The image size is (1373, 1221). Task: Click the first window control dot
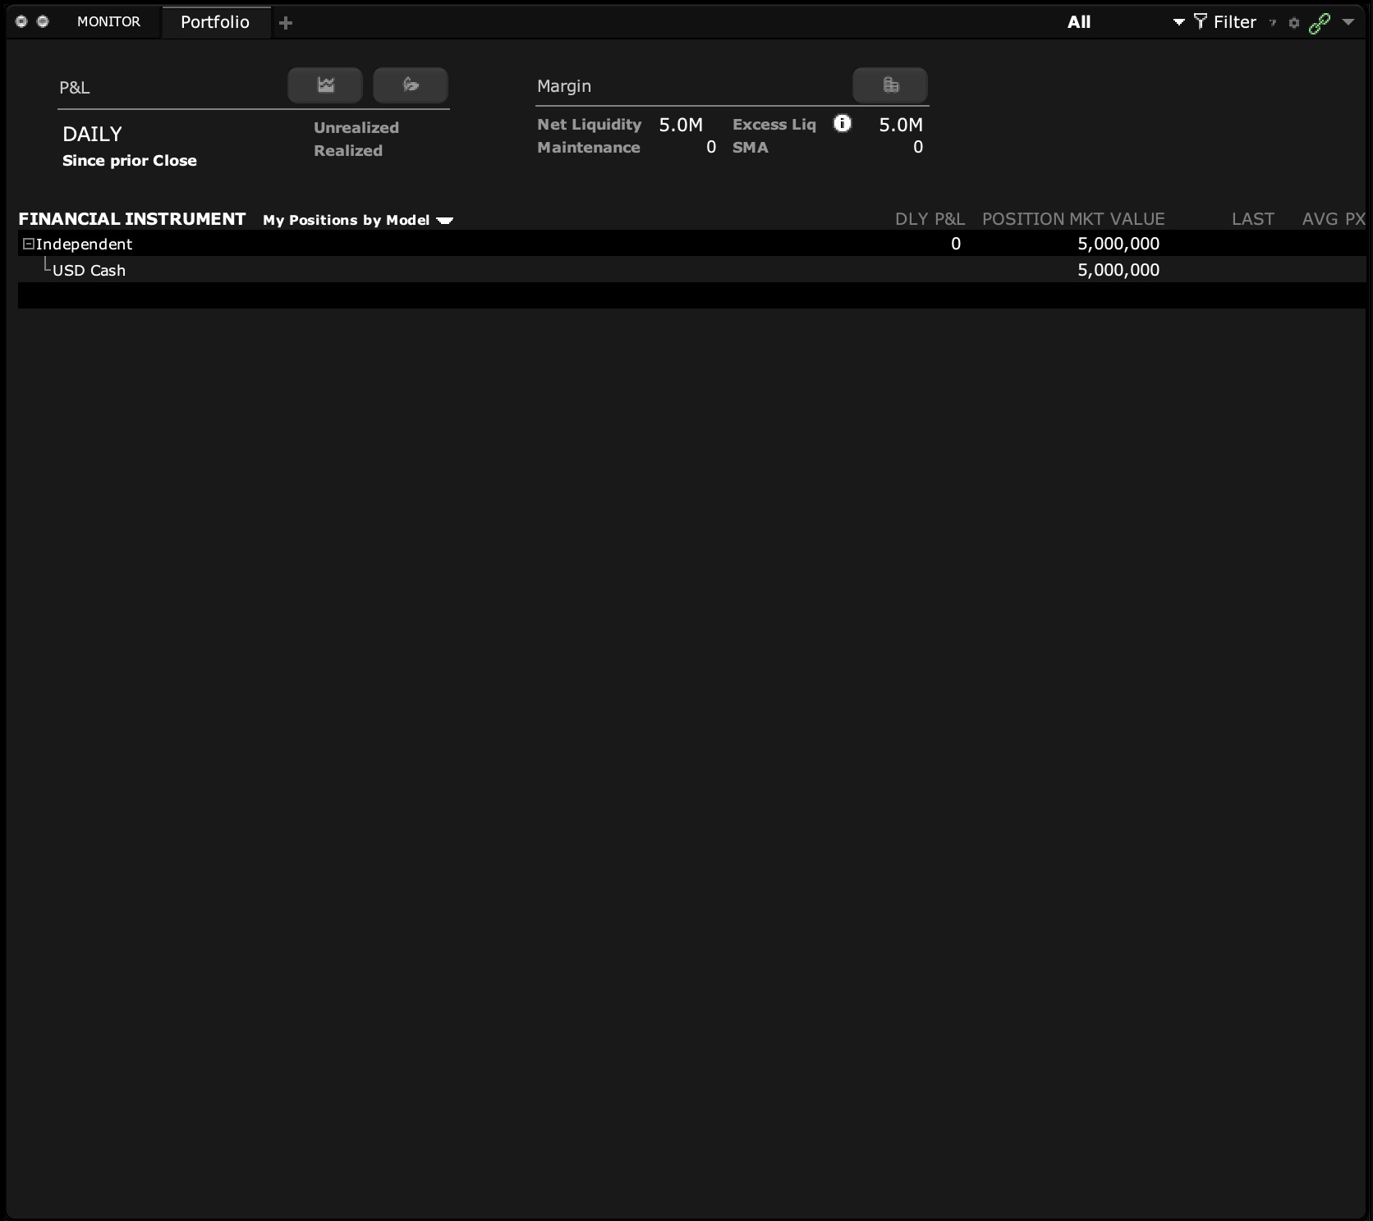[x=21, y=21]
